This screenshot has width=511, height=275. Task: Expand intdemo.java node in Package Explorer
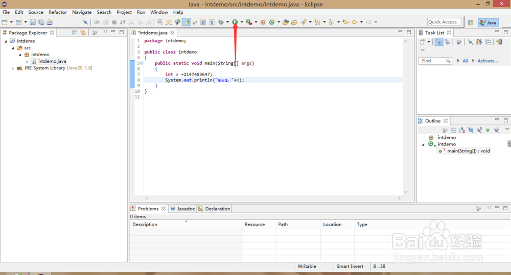point(27,62)
